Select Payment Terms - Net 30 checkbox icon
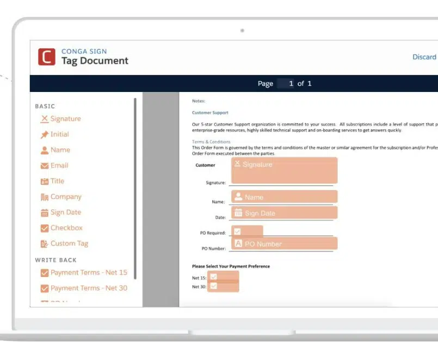Image resolution: width=438 pixels, height=352 pixels. [44, 288]
